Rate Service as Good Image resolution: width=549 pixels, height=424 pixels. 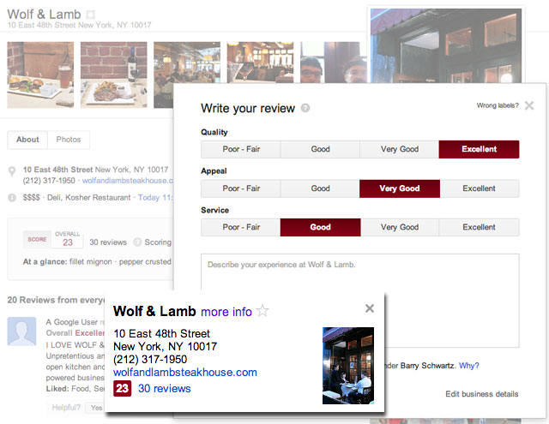tap(320, 227)
